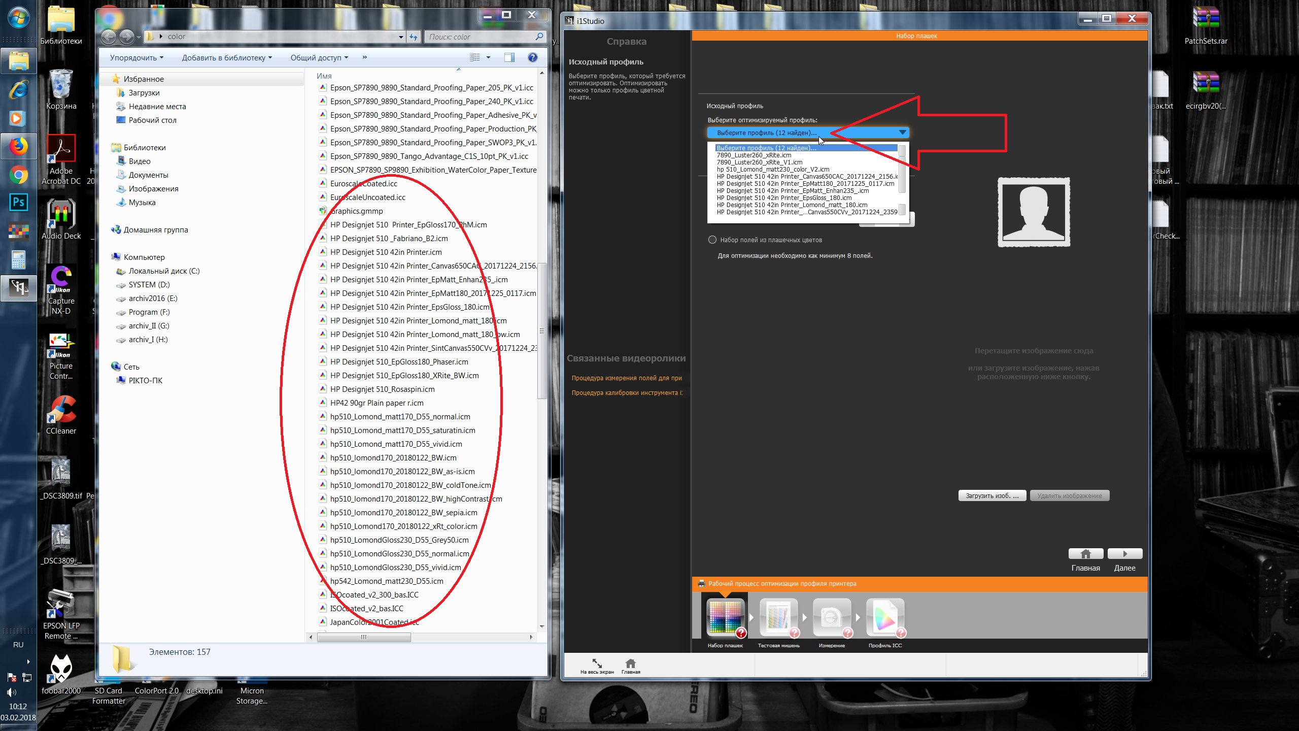Select the Adobe Acrobat DC desktop icon
The width and height of the screenshot is (1299, 731).
[61, 159]
